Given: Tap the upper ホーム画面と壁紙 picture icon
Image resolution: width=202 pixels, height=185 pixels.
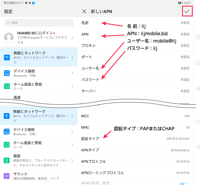Looking at the screenshot, I should (x=7, y=86).
